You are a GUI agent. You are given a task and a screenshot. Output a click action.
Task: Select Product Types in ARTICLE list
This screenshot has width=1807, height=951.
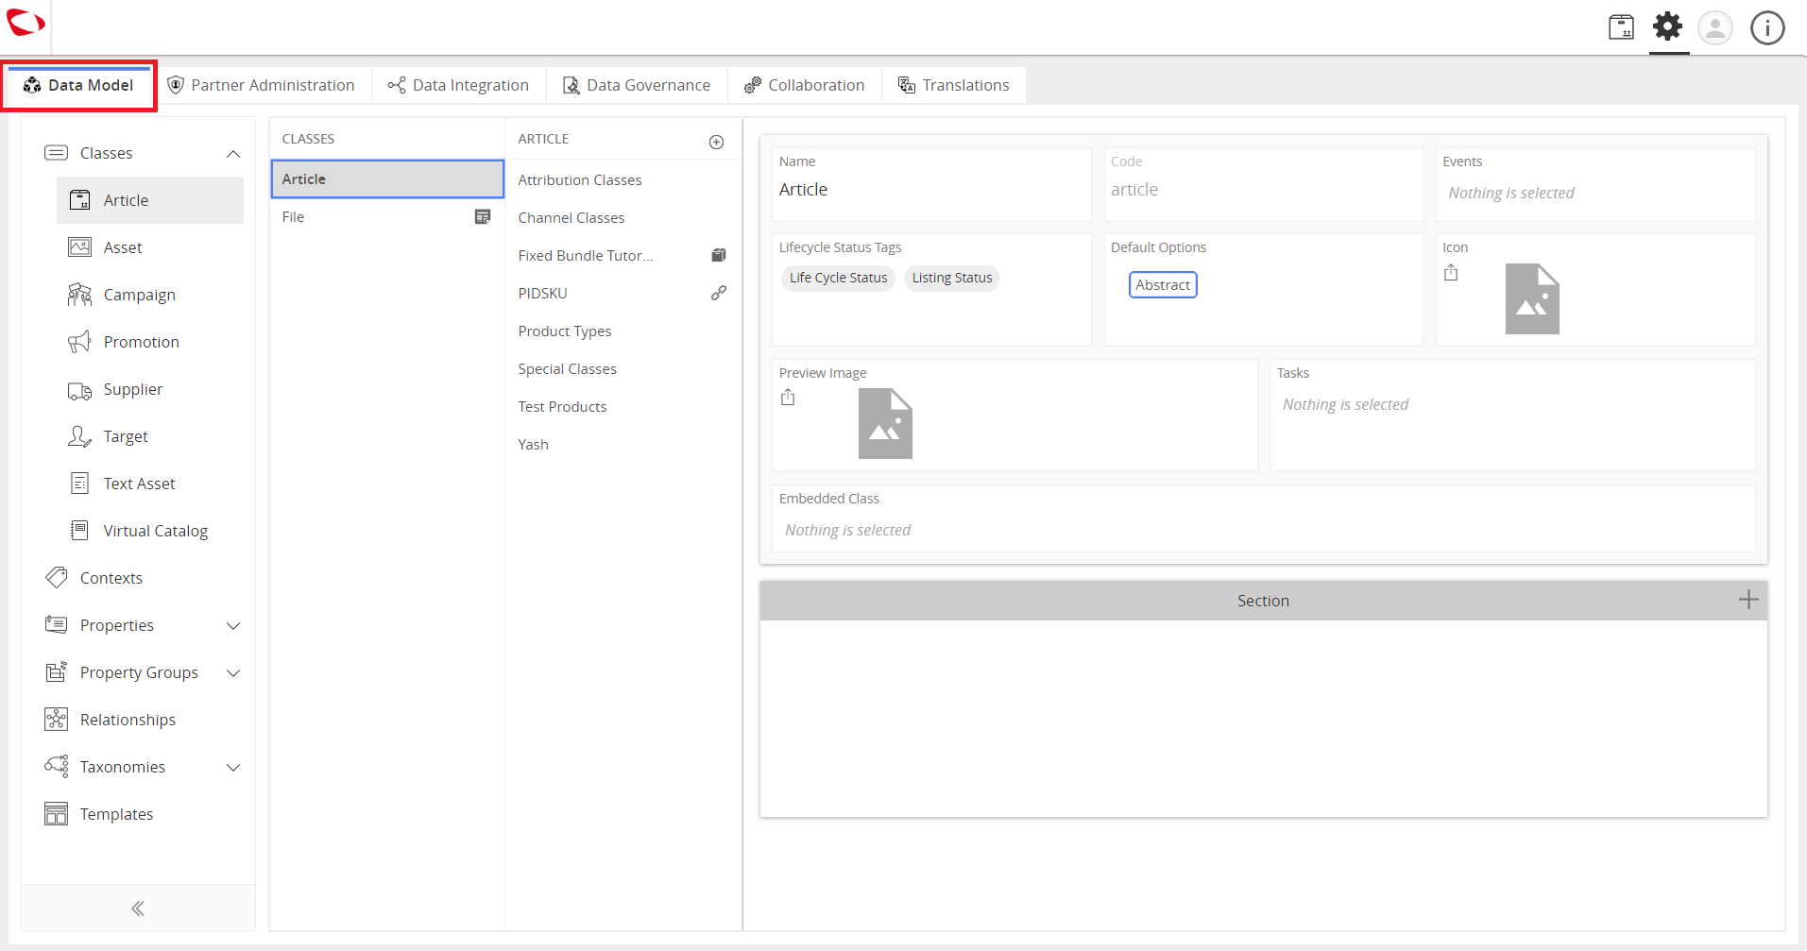[623, 331]
